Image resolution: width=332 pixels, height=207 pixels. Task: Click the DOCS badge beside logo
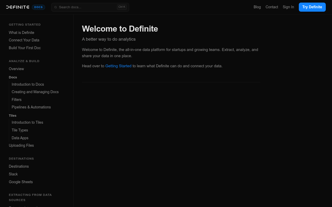pos(38,7)
